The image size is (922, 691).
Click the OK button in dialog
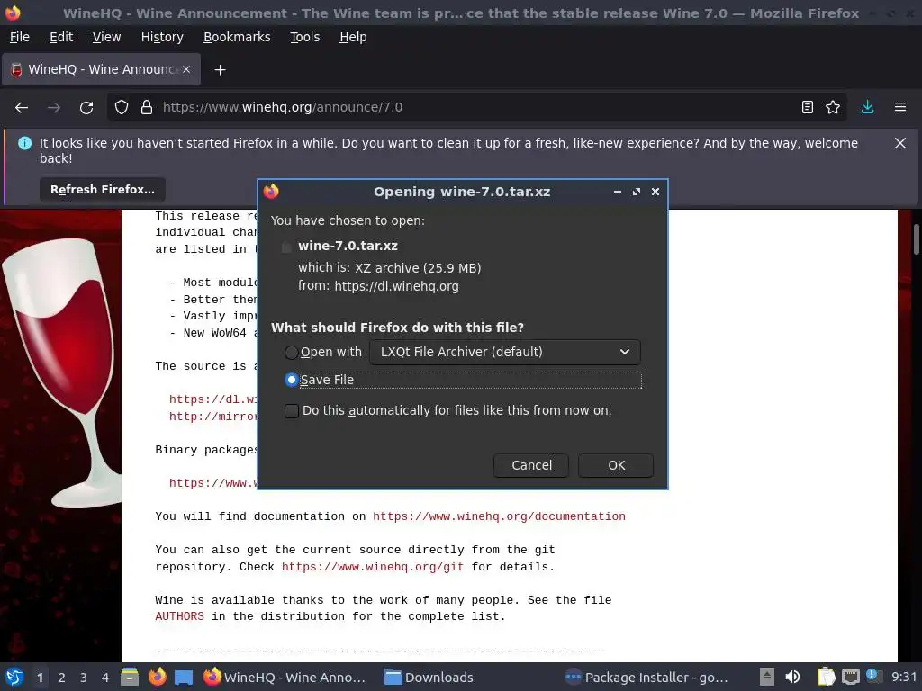pyautogui.click(x=616, y=465)
